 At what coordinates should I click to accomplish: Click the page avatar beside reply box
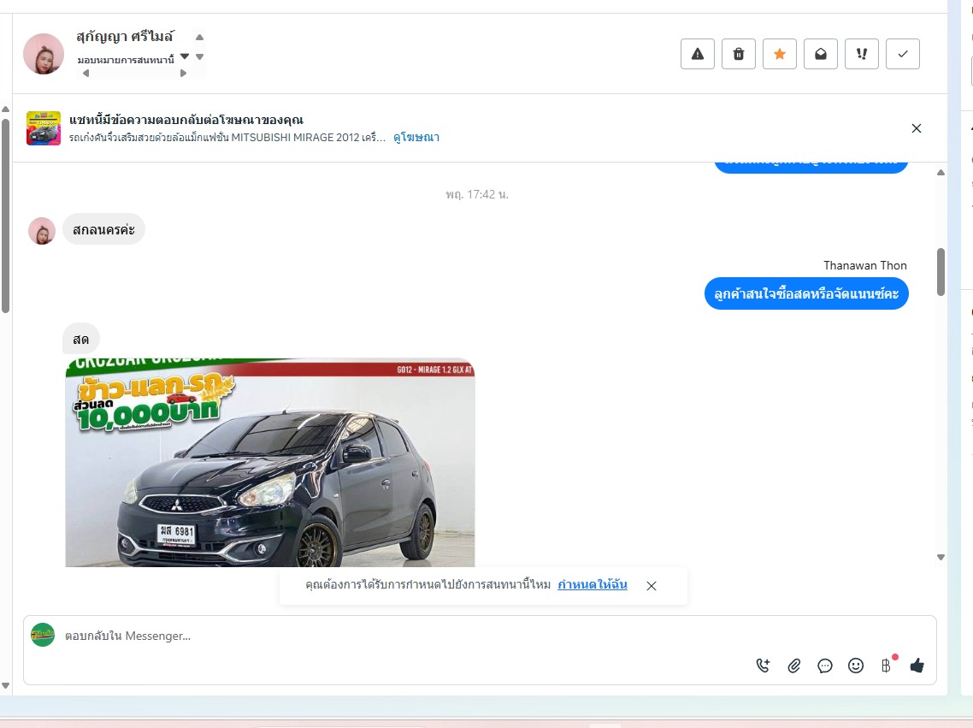[43, 635]
